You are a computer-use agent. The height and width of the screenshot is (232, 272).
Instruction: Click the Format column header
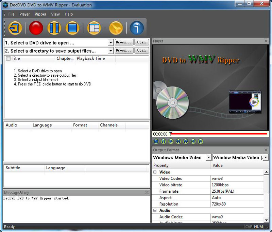[x=85, y=125]
